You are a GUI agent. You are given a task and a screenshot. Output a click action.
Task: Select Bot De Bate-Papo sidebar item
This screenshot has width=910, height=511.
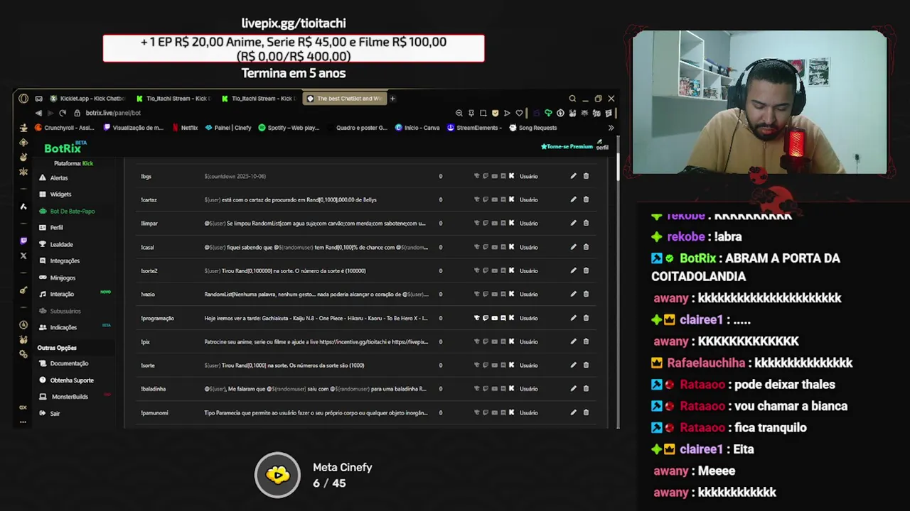click(67, 211)
